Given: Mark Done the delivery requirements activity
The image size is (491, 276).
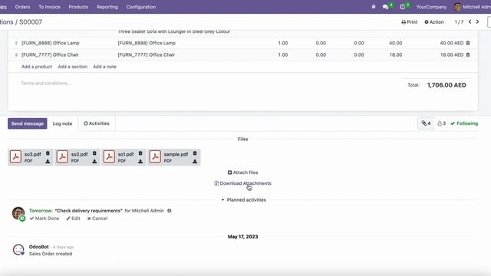Looking at the screenshot, I should pyautogui.click(x=44, y=219).
